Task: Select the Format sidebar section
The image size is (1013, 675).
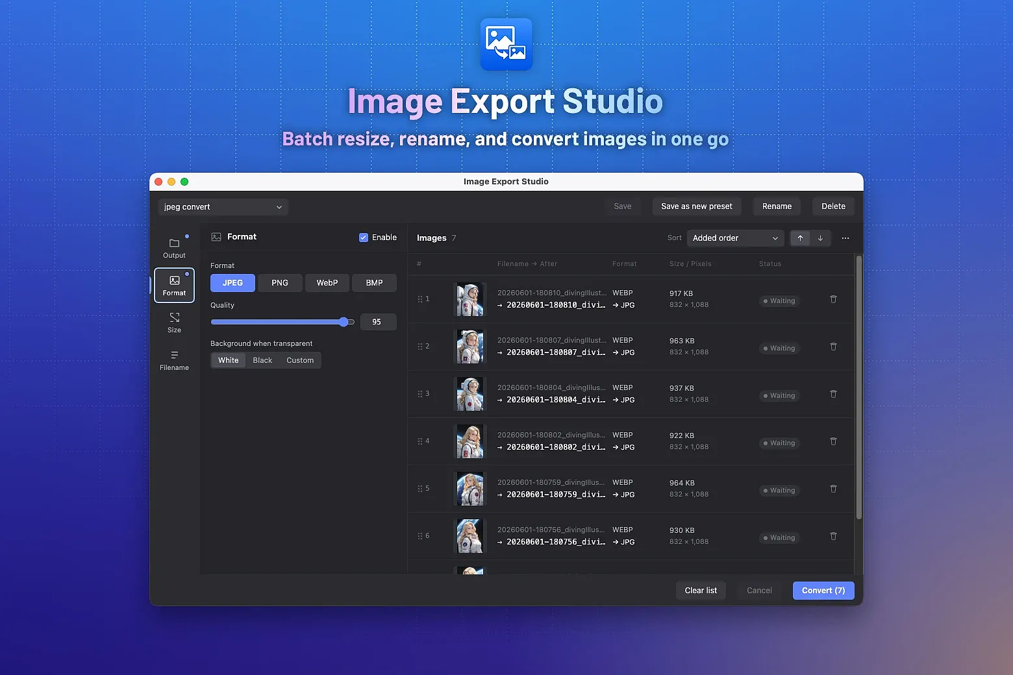Action: (174, 286)
